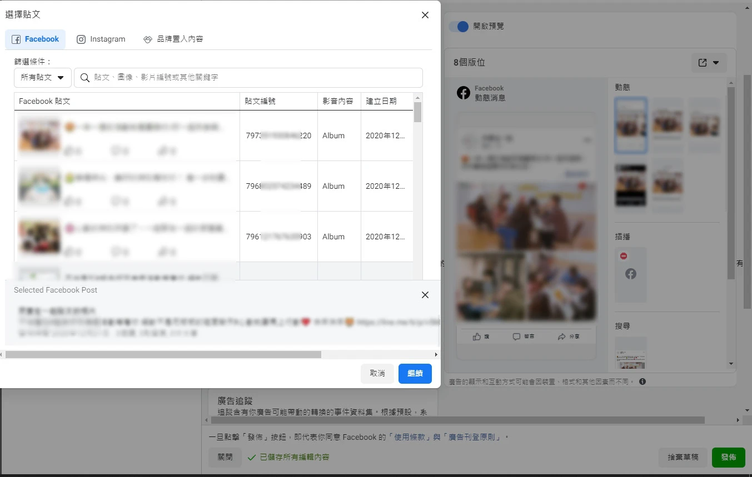Click the 繼續 continue button
The height and width of the screenshot is (477, 752).
[x=415, y=374]
